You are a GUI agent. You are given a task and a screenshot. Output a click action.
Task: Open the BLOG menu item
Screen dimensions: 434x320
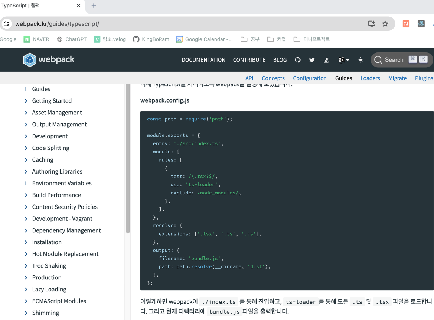coord(280,60)
